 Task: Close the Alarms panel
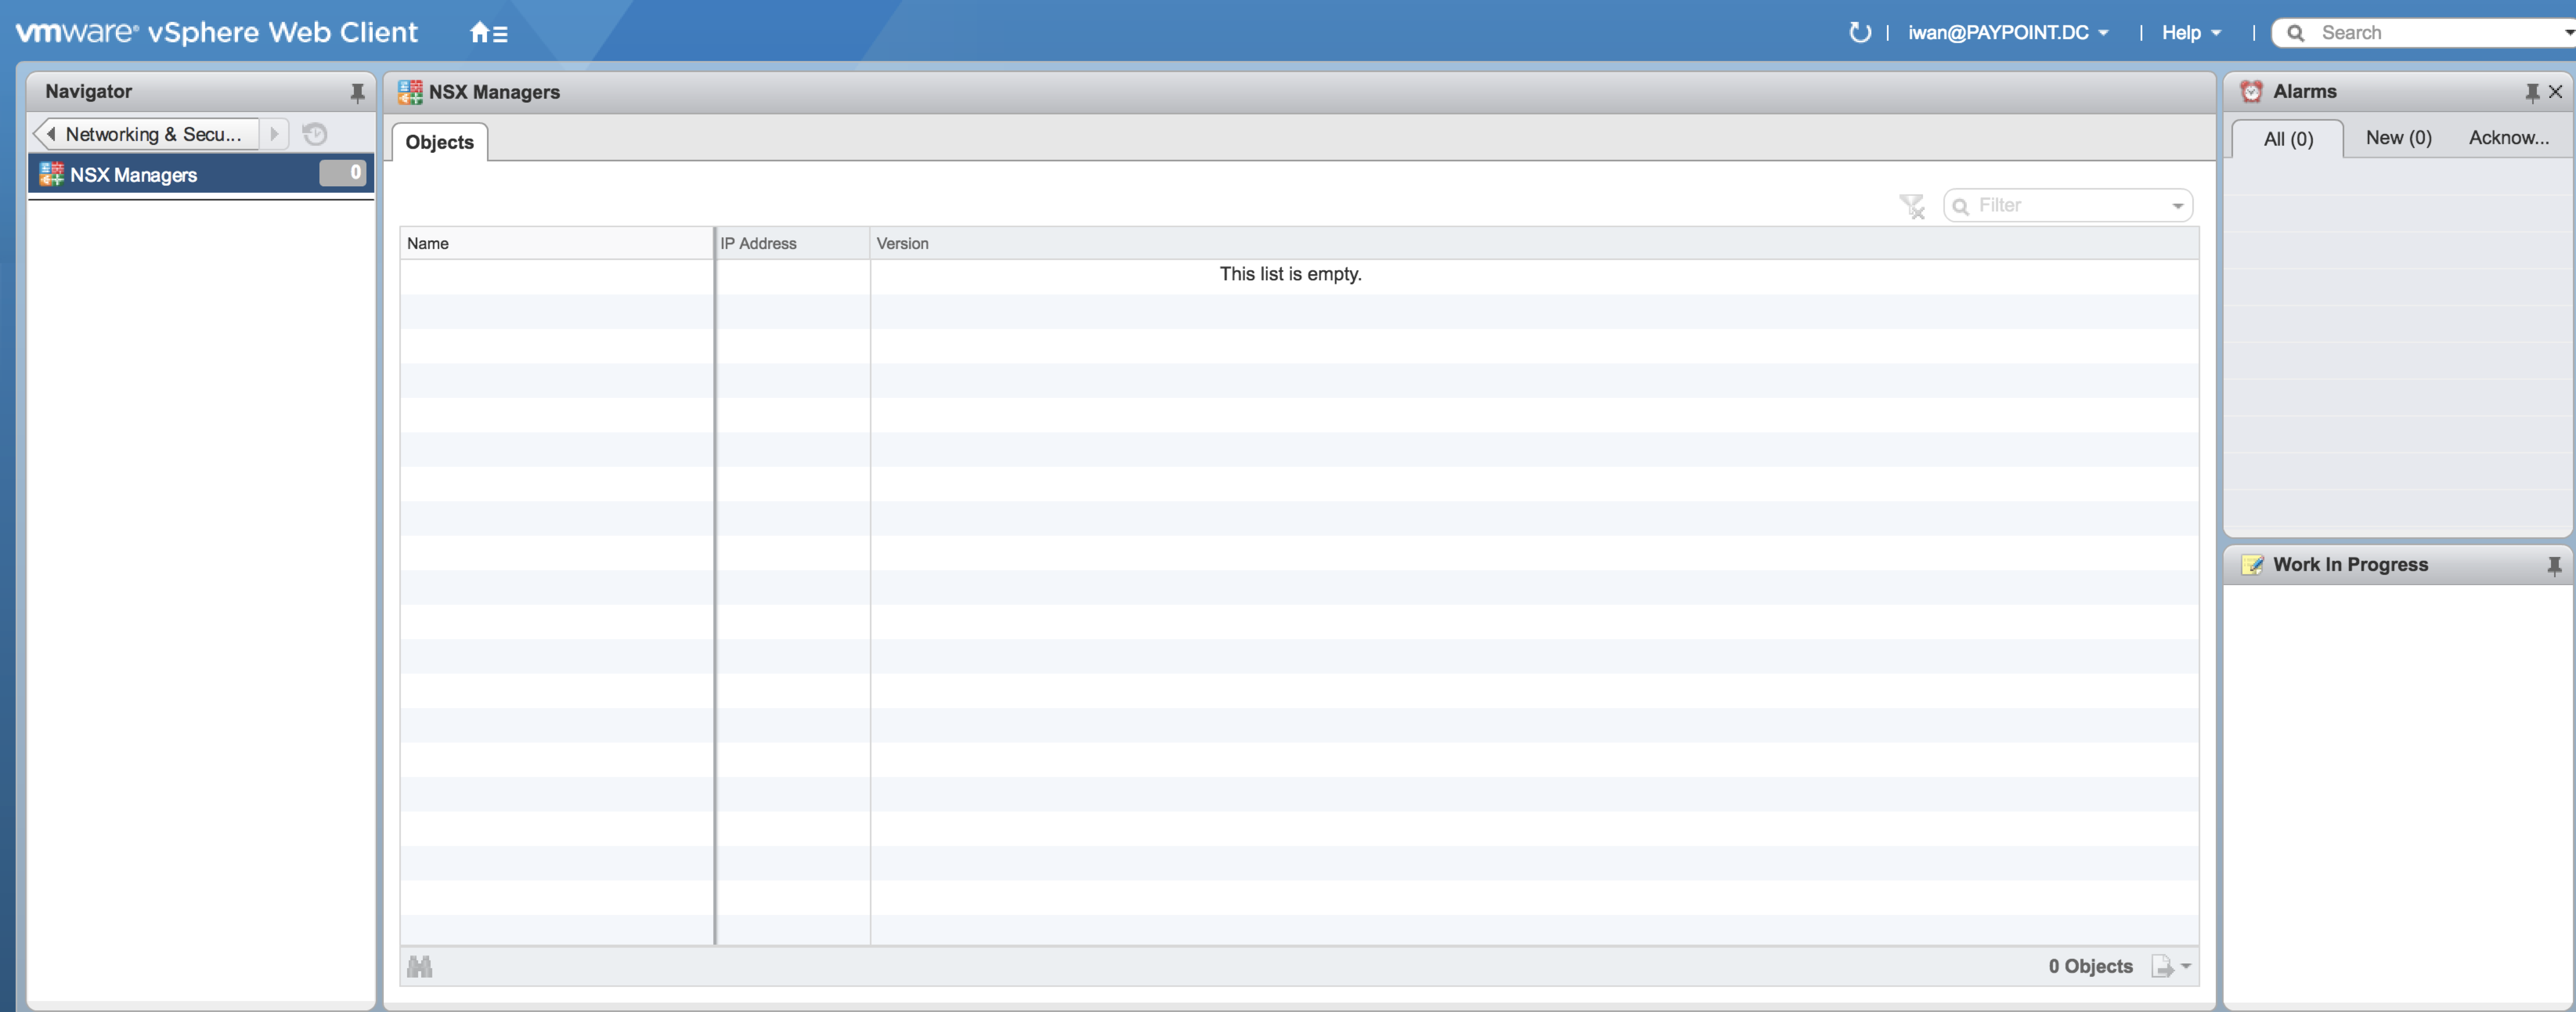2555,92
